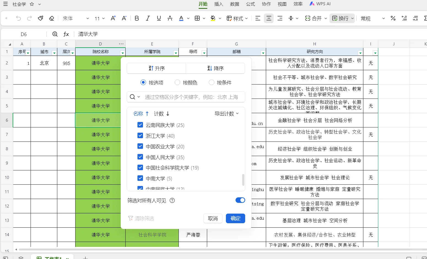The width and height of the screenshot is (427, 259).
Task: Activate the format painter brush
Action: [x=40, y=18]
